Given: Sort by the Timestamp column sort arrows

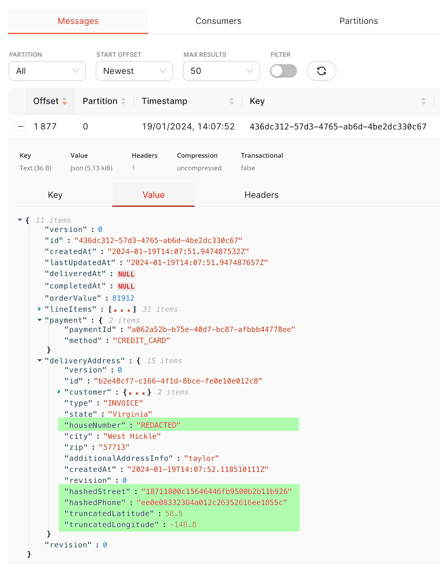Looking at the screenshot, I should 232,101.
